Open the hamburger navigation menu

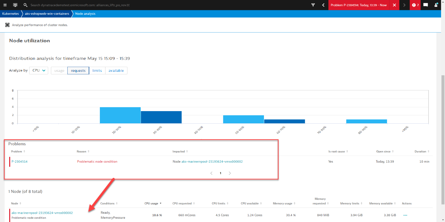[x=5, y=5]
